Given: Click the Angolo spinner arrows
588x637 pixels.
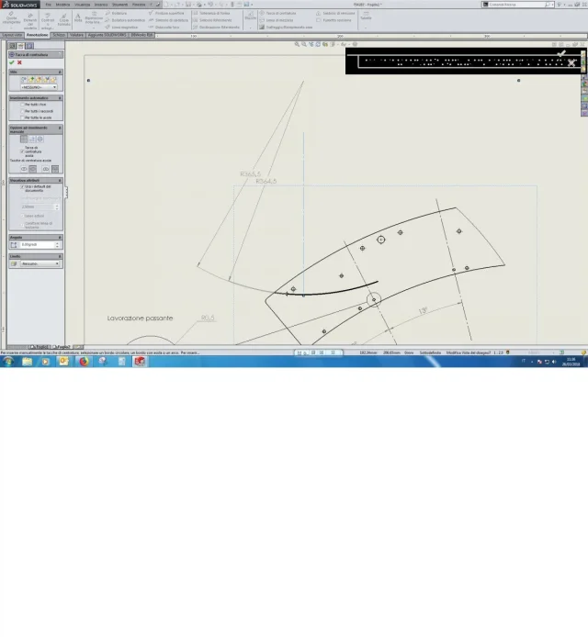Looking at the screenshot, I should pyautogui.click(x=57, y=245).
